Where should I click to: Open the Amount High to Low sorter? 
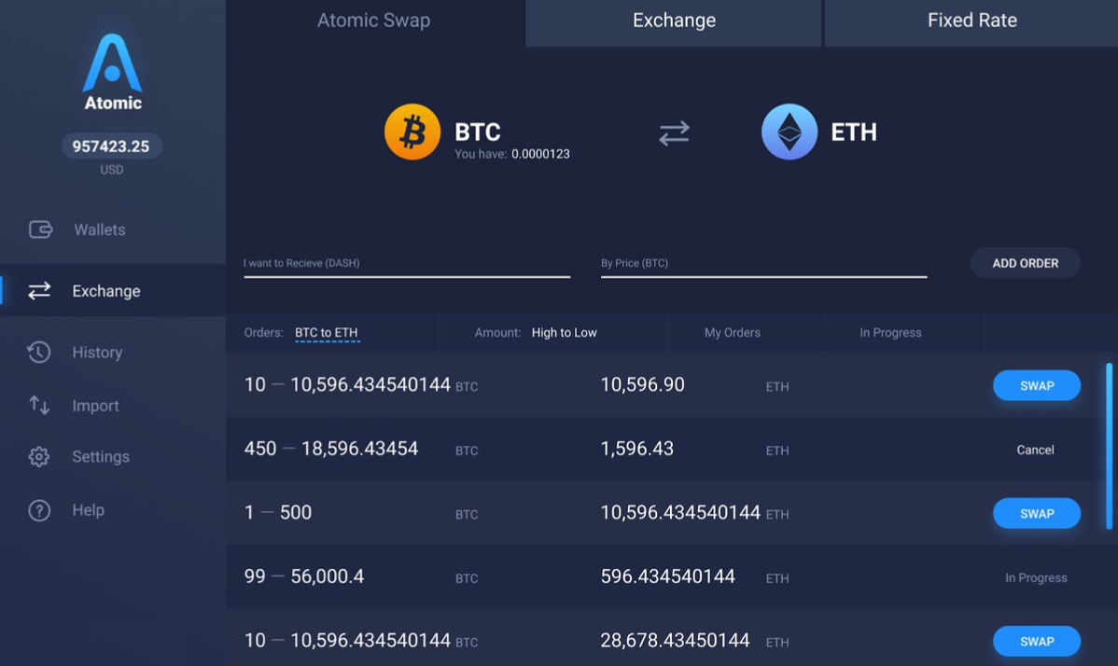coord(564,333)
